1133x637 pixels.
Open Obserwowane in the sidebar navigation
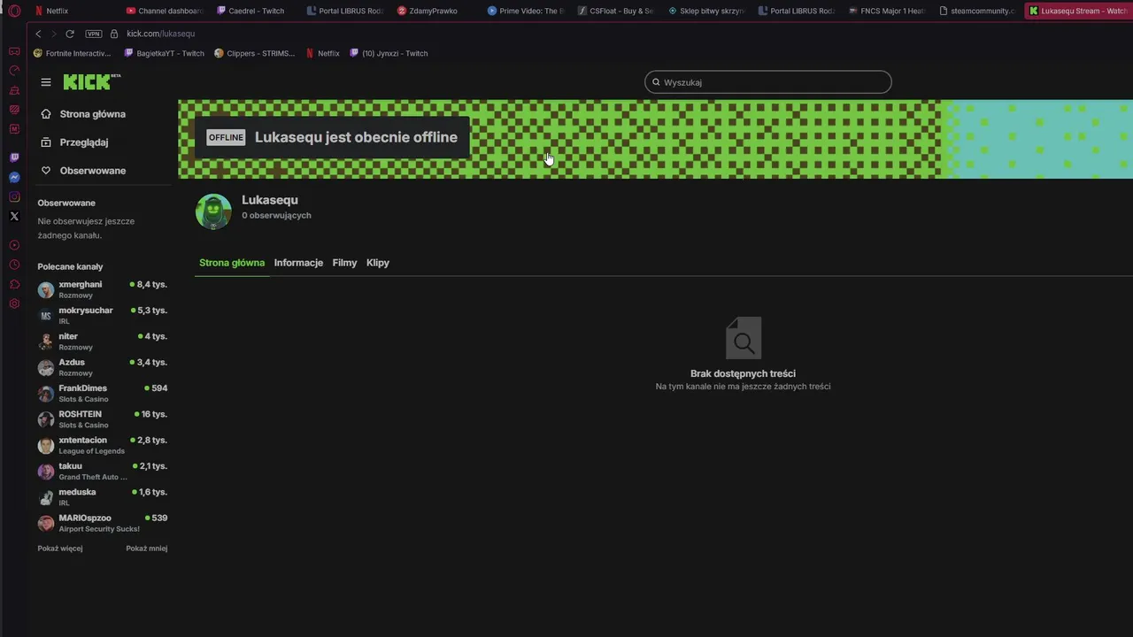(92, 171)
